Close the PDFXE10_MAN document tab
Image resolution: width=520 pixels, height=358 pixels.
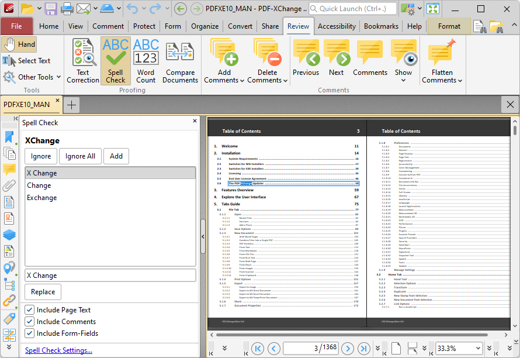tap(57, 100)
